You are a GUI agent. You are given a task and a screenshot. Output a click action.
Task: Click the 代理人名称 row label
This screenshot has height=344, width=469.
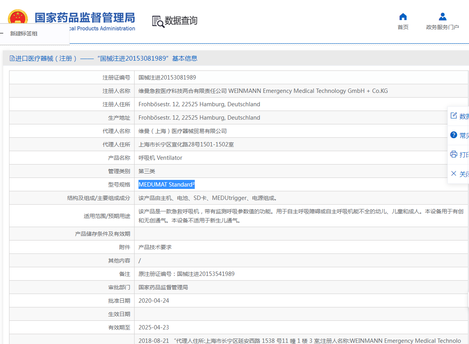(116, 131)
